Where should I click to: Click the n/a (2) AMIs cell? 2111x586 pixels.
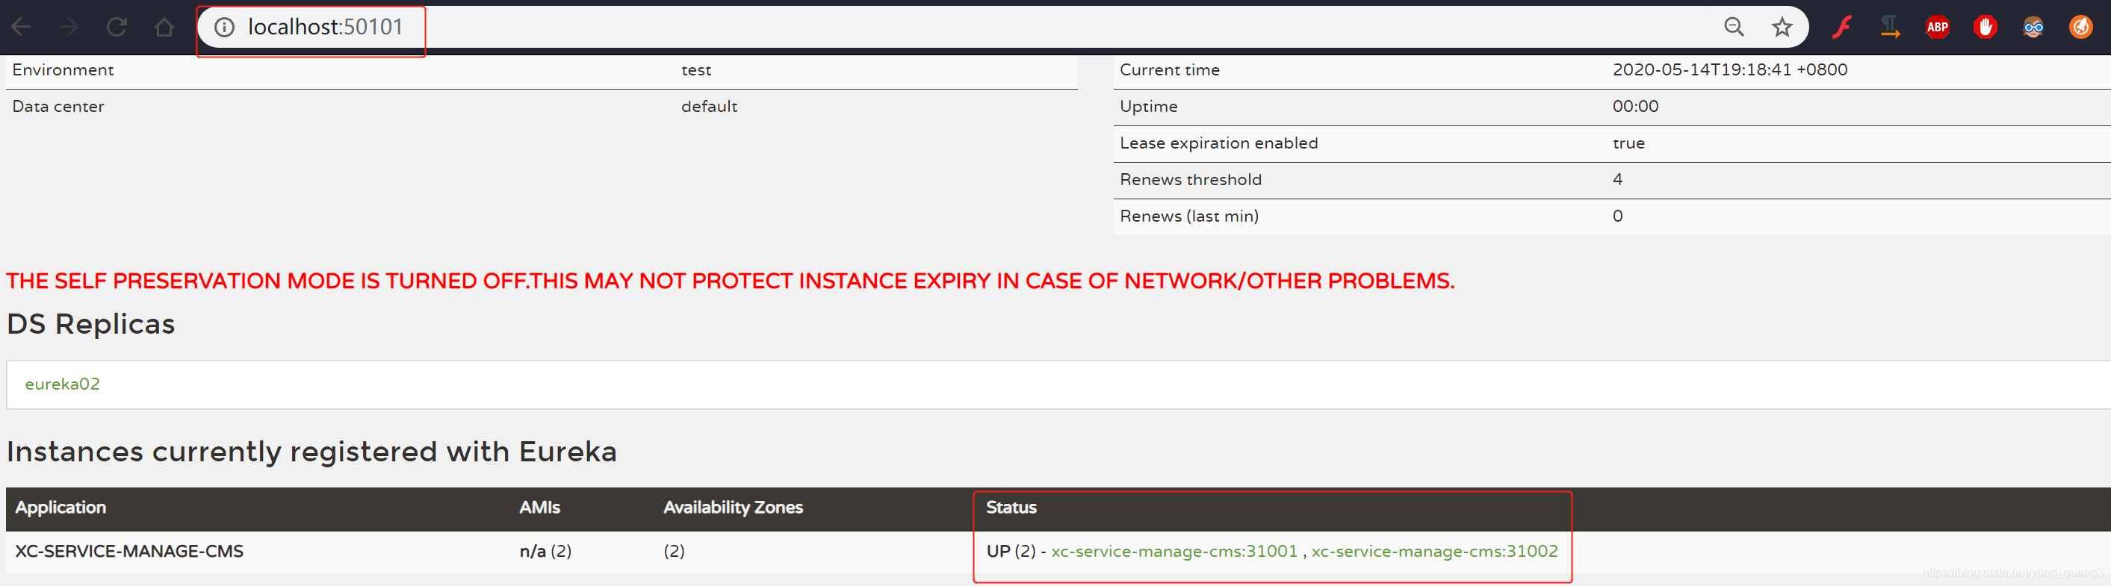coord(545,551)
